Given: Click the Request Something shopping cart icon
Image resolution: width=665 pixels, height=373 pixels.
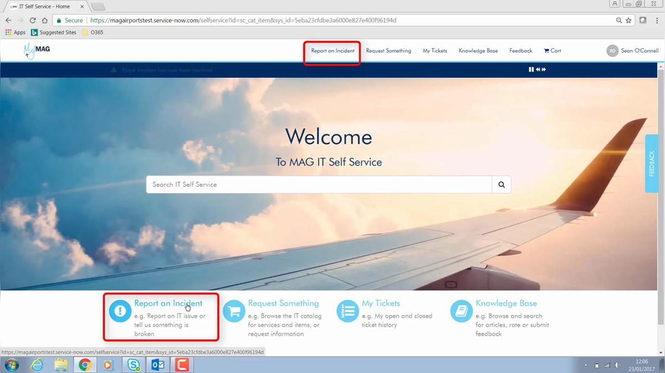Looking at the screenshot, I should pyautogui.click(x=234, y=311).
